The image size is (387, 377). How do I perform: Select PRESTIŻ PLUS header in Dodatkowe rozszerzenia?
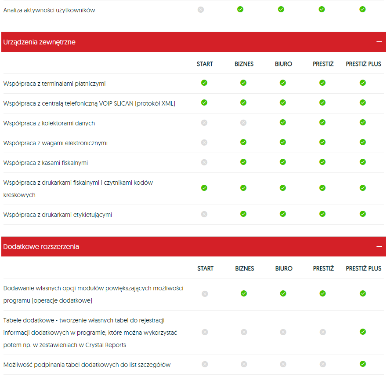coord(363,268)
